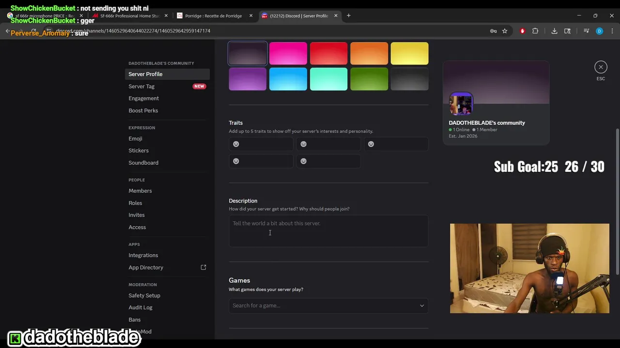Click the red extension icon in toolbar
Viewport: 620px width, 348px height.
[522, 31]
